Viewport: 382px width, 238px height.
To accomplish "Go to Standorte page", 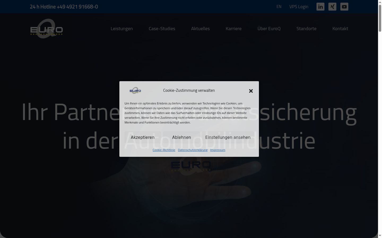I will (306, 29).
